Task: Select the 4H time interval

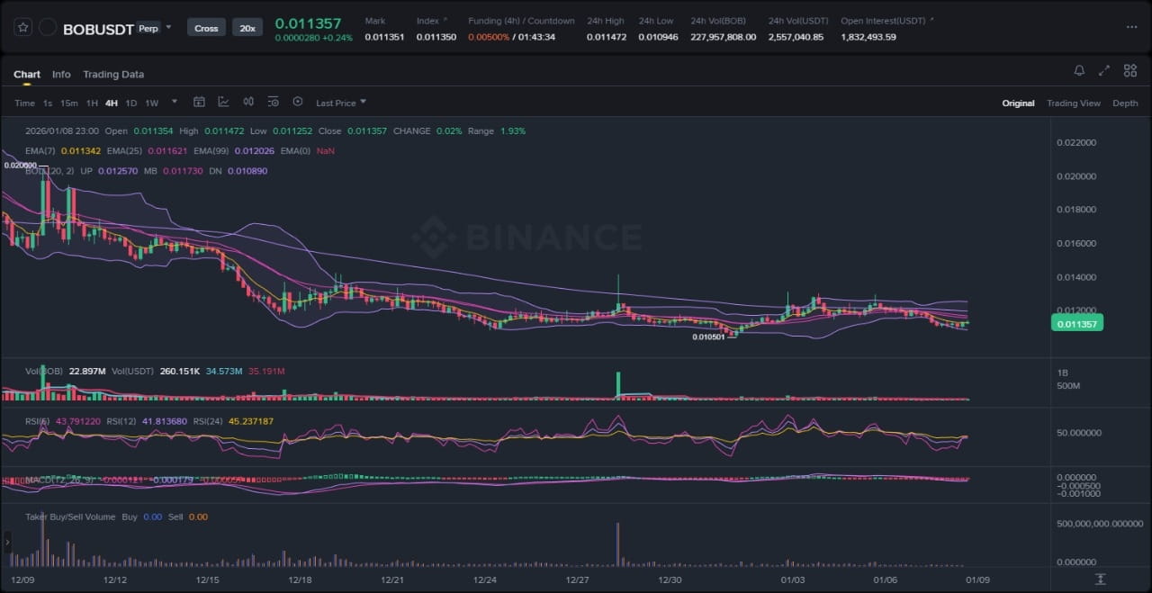Action: pyautogui.click(x=112, y=103)
